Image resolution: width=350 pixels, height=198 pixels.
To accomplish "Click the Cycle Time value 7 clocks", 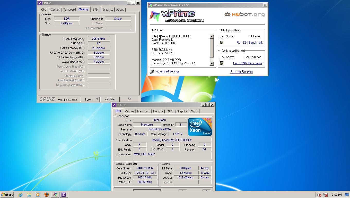I will pos(99,62).
